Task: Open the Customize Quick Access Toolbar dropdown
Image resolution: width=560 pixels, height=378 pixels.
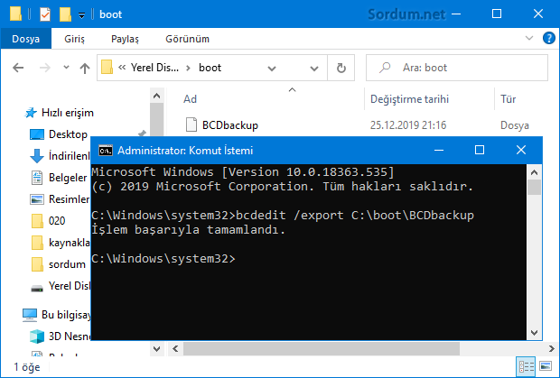Action: pyautogui.click(x=82, y=15)
